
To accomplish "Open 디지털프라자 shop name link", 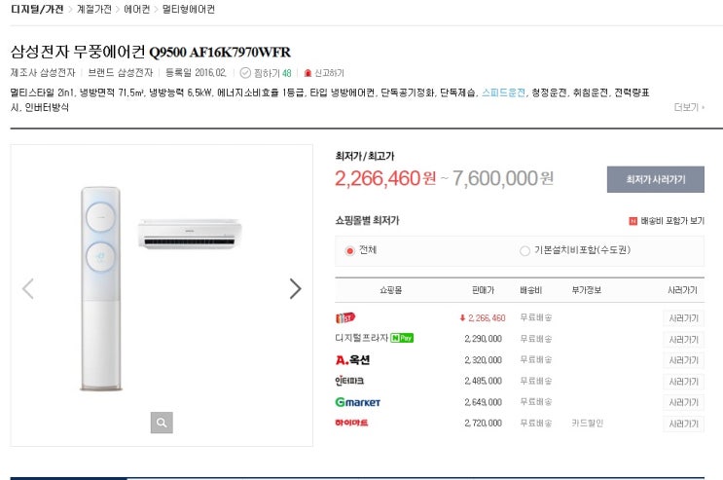I will [362, 338].
